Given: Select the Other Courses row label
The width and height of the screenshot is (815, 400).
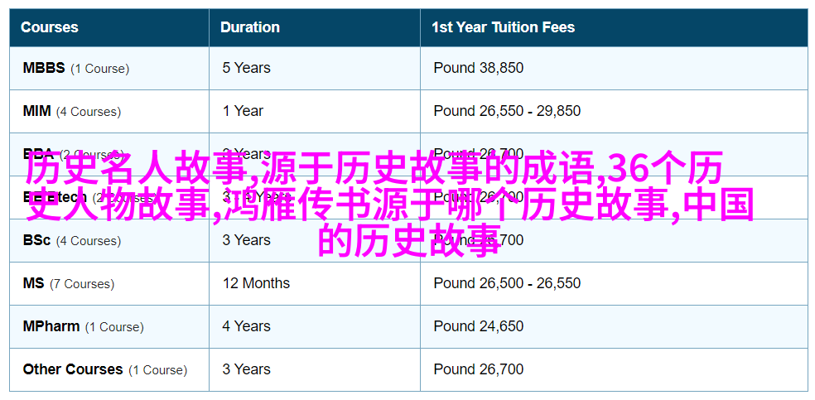Looking at the screenshot, I should (x=73, y=369).
